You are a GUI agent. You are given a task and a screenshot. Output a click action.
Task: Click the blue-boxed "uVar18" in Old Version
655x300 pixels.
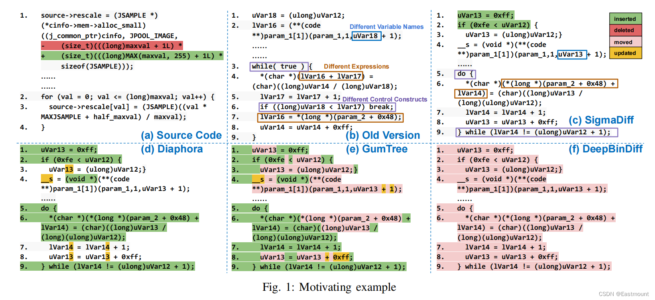pyautogui.click(x=366, y=36)
